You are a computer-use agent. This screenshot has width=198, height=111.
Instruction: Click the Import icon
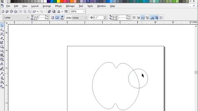pyautogui.click(x=49, y=11)
